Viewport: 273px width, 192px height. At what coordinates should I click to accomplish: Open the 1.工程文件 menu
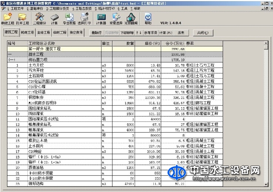(15, 8)
